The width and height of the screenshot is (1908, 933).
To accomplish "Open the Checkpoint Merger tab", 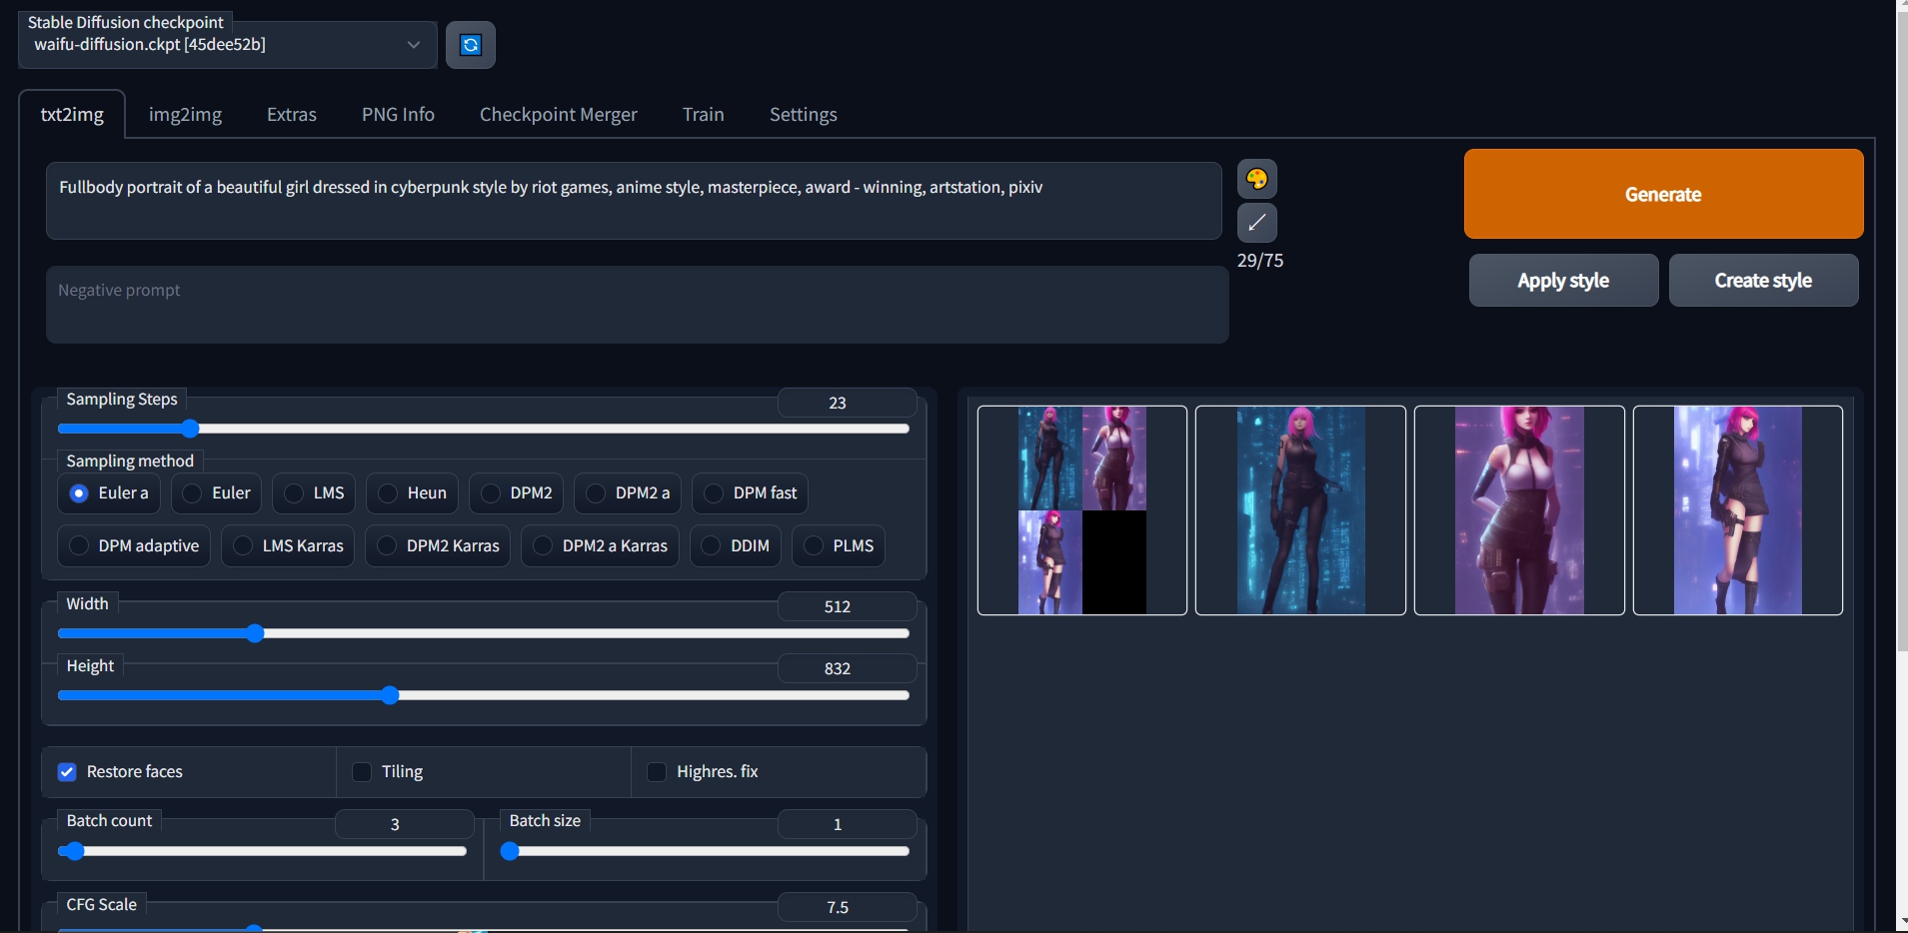I will [x=558, y=115].
